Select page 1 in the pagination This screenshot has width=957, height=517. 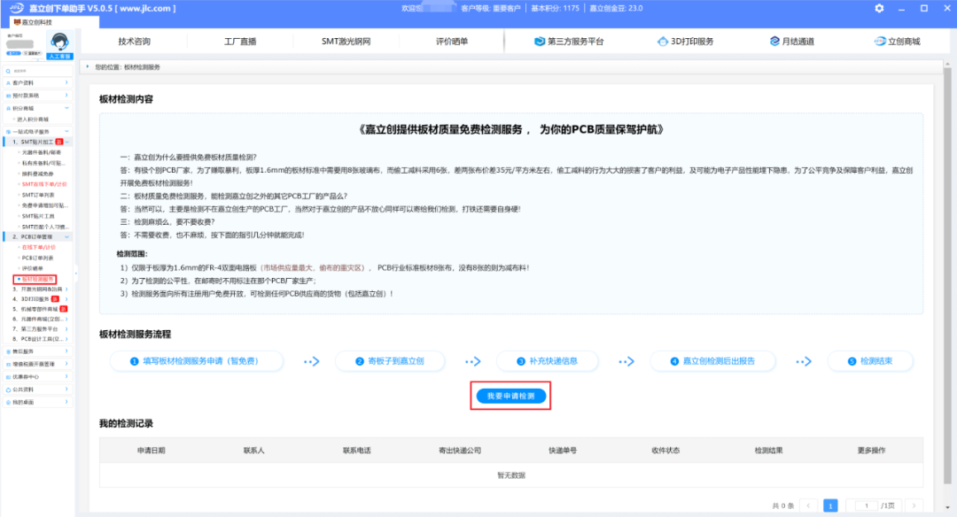(x=830, y=505)
